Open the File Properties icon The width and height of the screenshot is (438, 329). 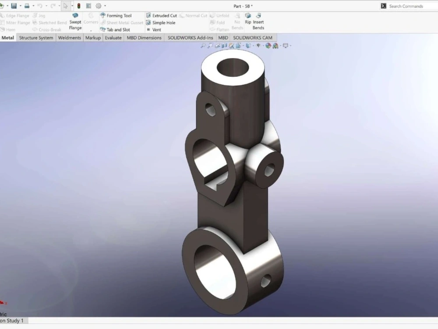(88, 6)
